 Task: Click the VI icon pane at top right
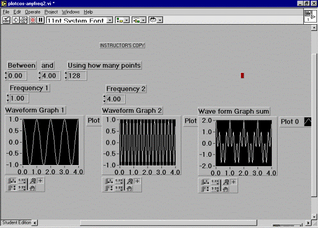(x=310, y=16)
